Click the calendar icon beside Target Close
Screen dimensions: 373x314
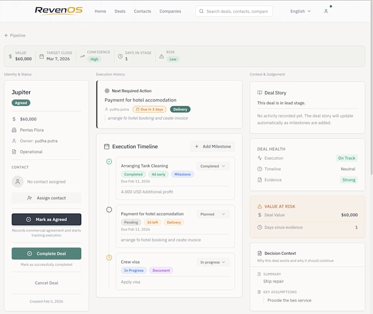[x=42, y=56]
